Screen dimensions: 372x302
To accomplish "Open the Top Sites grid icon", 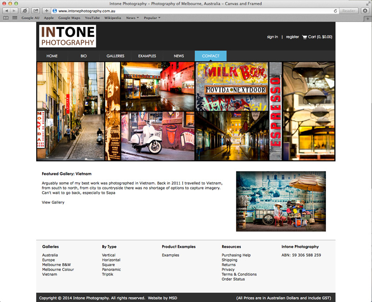I will point(15,18).
